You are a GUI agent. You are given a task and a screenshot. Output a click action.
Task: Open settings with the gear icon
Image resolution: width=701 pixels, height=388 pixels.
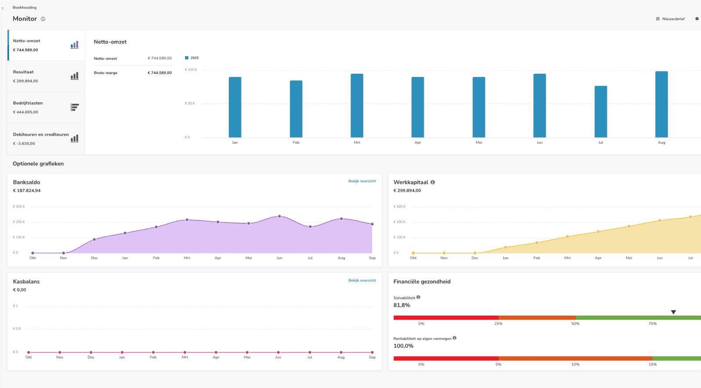point(697,19)
